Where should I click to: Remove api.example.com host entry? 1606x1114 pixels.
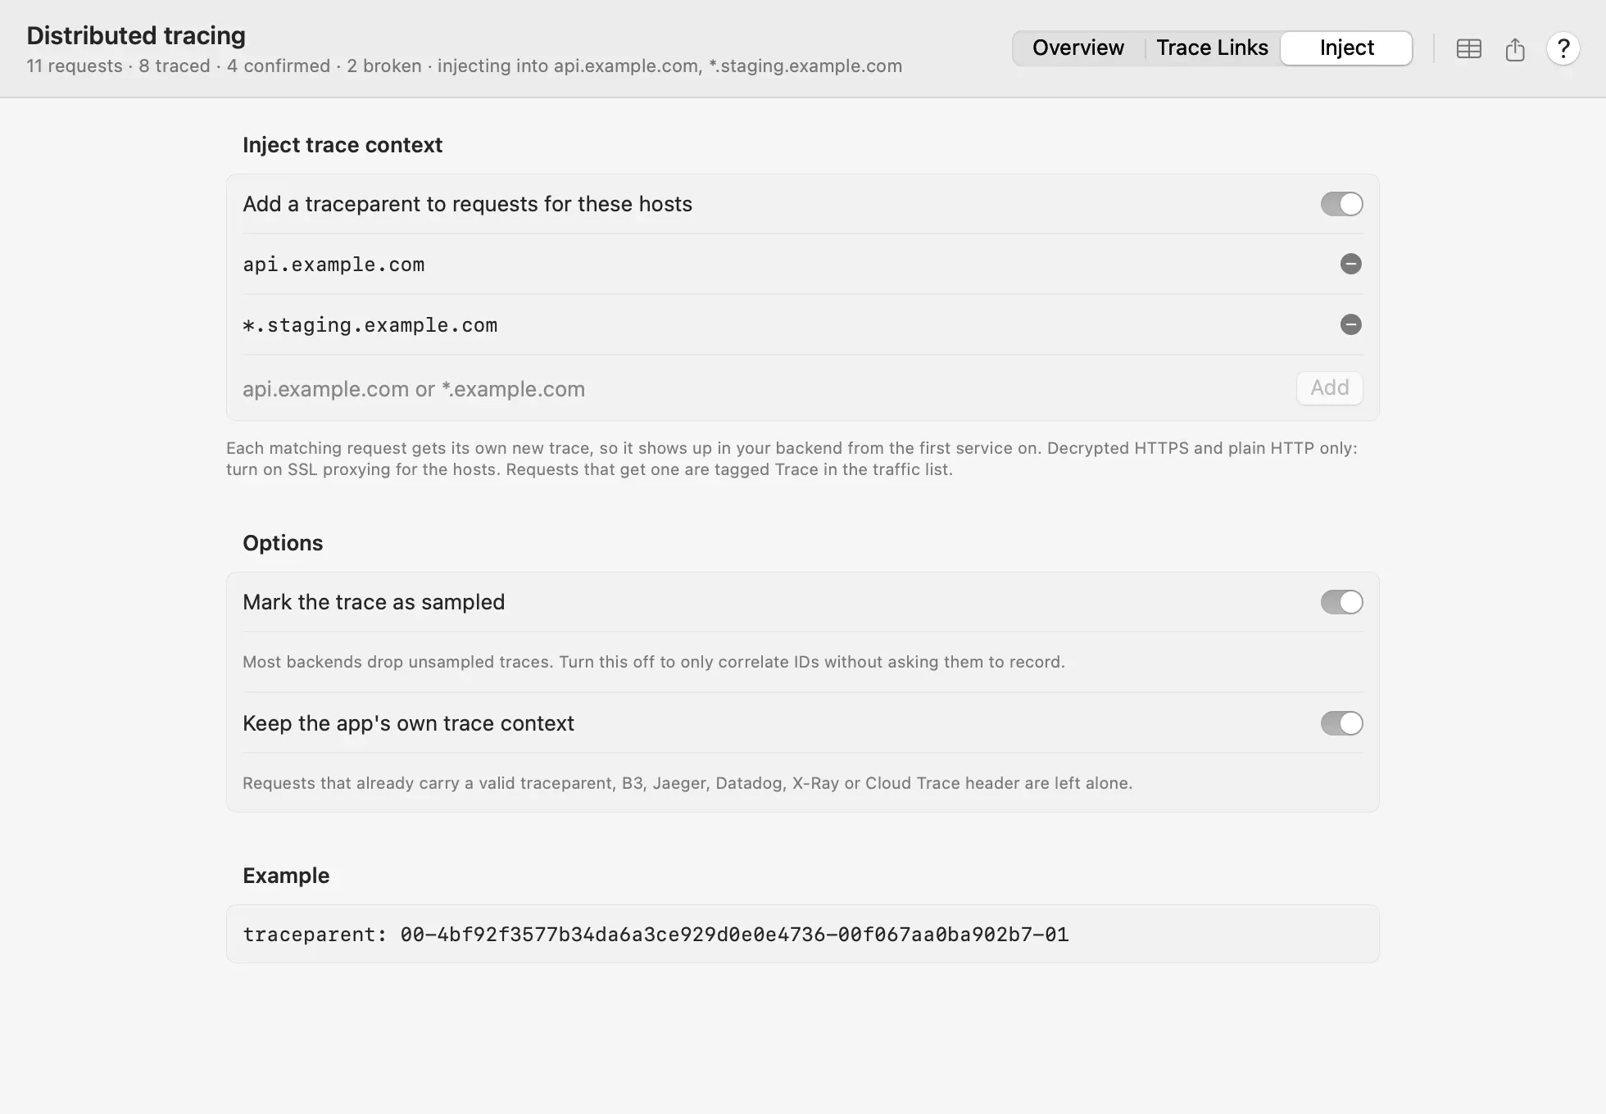1350,264
